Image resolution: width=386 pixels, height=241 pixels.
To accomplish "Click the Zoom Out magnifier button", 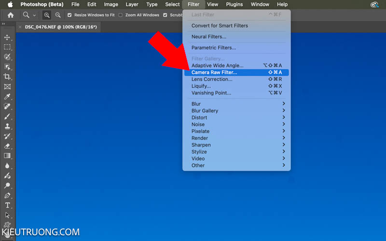I will pos(58,15).
